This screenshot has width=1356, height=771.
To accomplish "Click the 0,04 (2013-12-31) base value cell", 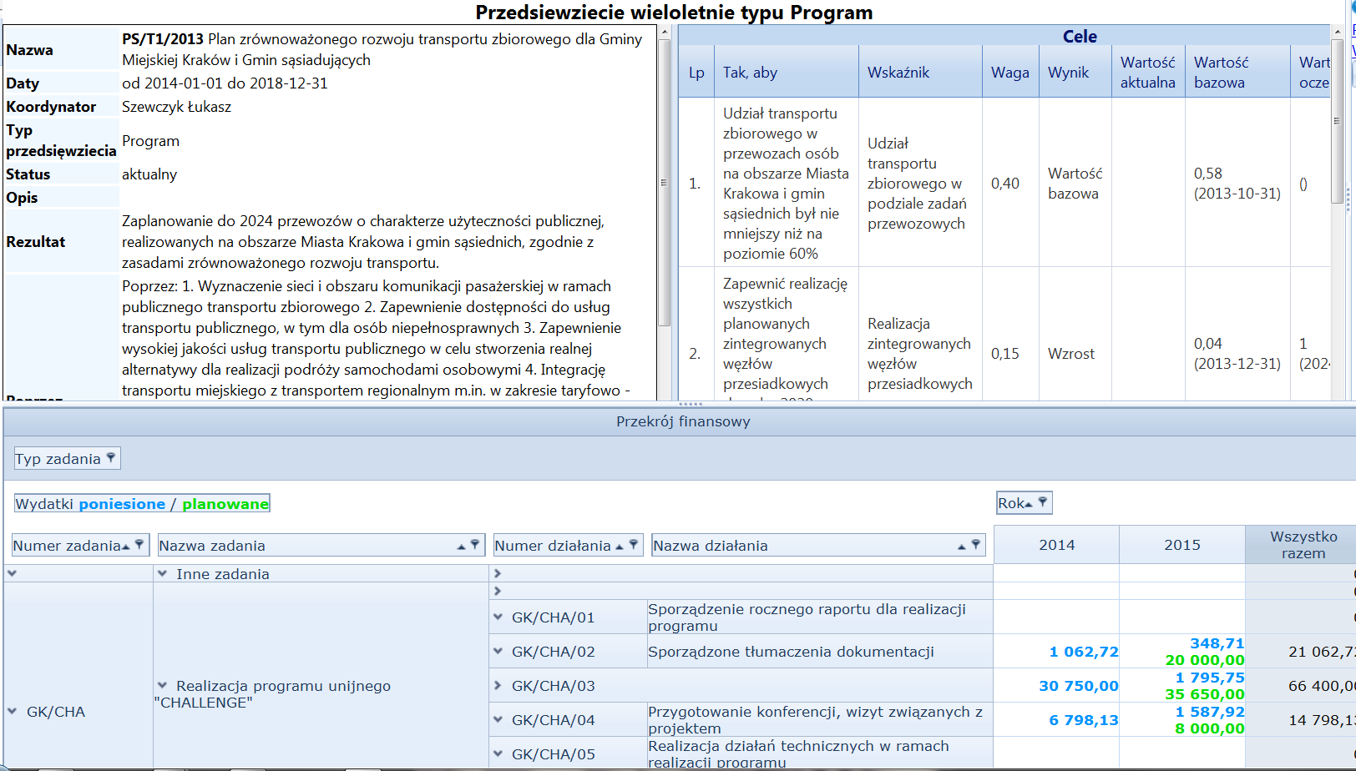I will click(1237, 354).
